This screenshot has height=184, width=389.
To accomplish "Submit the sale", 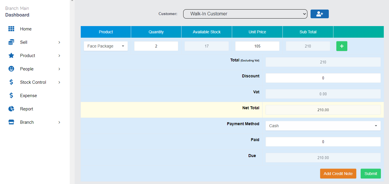I will tap(371, 174).
